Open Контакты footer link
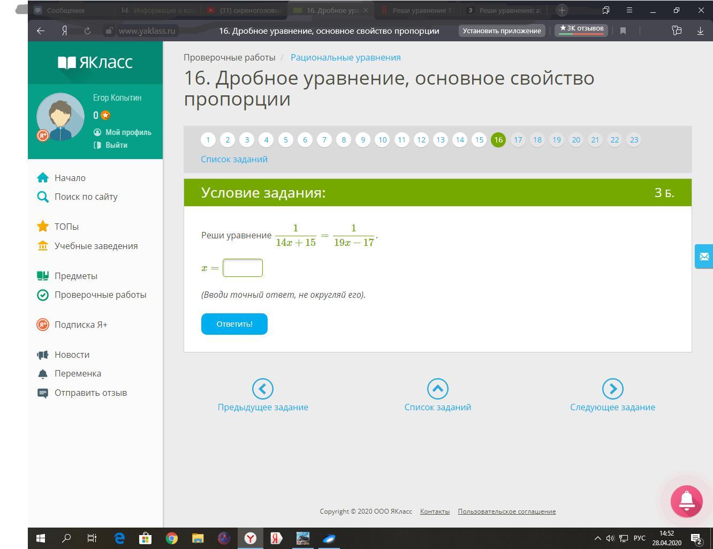Viewport: 713px width, 549px height. click(435, 512)
